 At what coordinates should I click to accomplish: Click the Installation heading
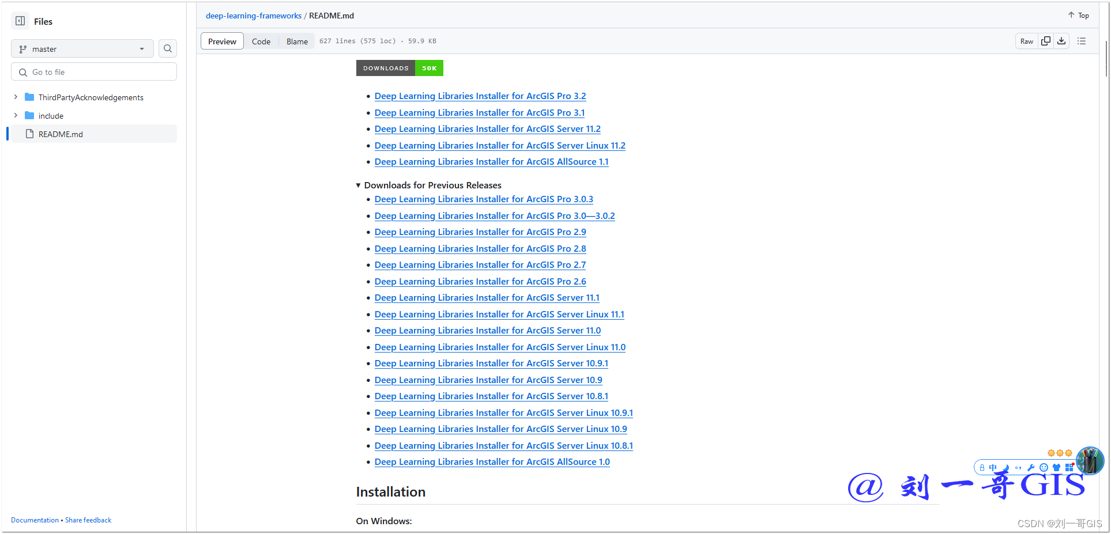coord(391,492)
